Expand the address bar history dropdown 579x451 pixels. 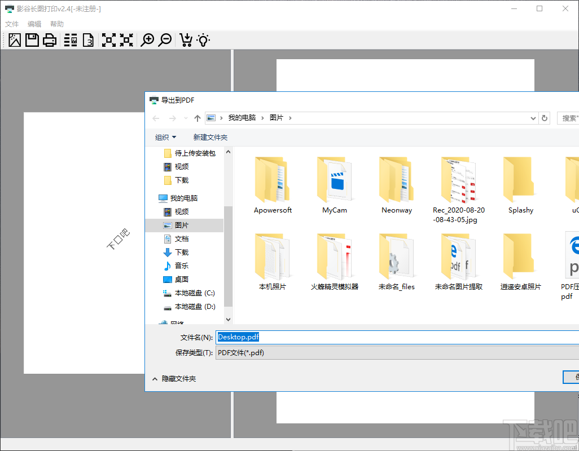[x=533, y=118]
